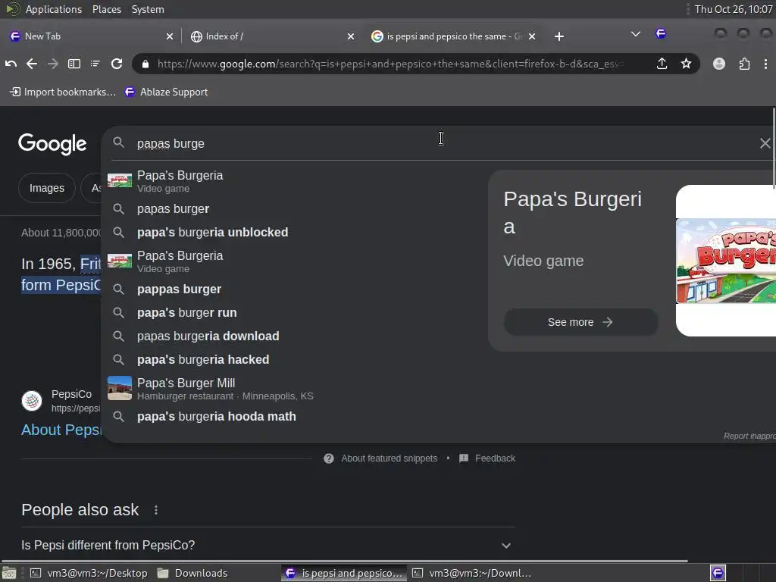Open the Downloads folder taskbar item

pyautogui.click(x=192, y=573)
